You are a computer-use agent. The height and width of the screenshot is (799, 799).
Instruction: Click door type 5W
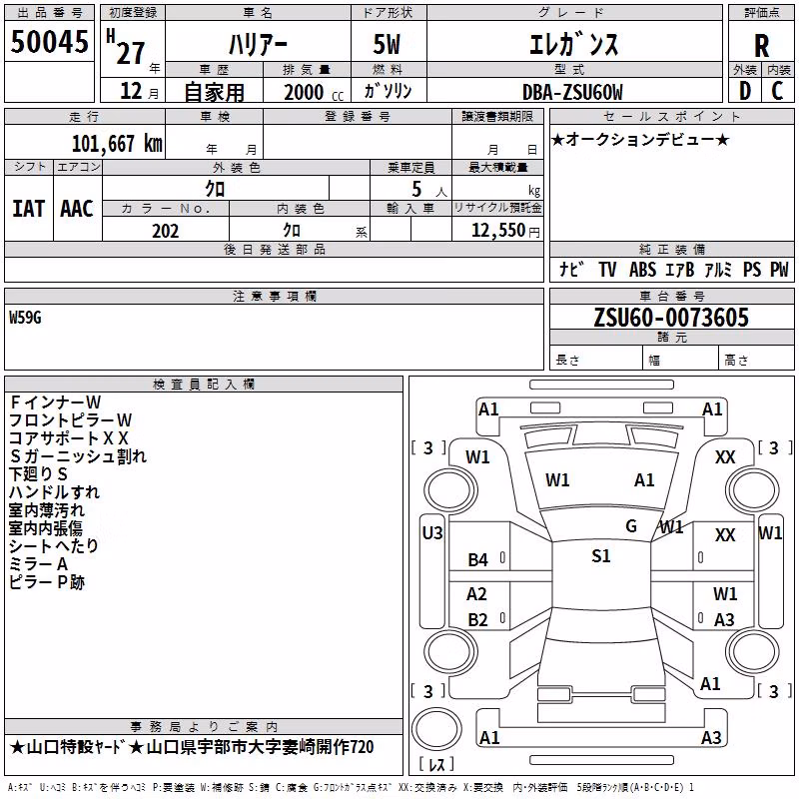click(x=387, y=44)
